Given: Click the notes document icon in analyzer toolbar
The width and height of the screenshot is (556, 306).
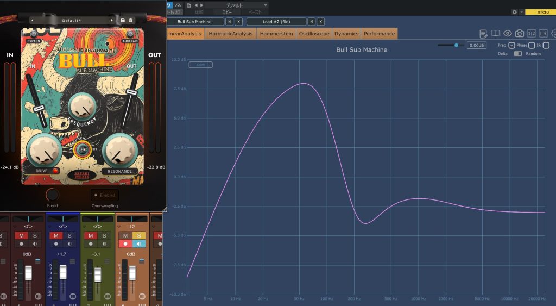Looking at the screenshot, I should (484, 34).
